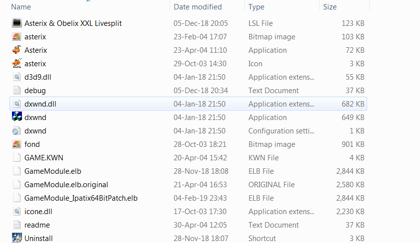Sort files by the Name column header
This screenshot has width=420, height=243.
point(21,6)
